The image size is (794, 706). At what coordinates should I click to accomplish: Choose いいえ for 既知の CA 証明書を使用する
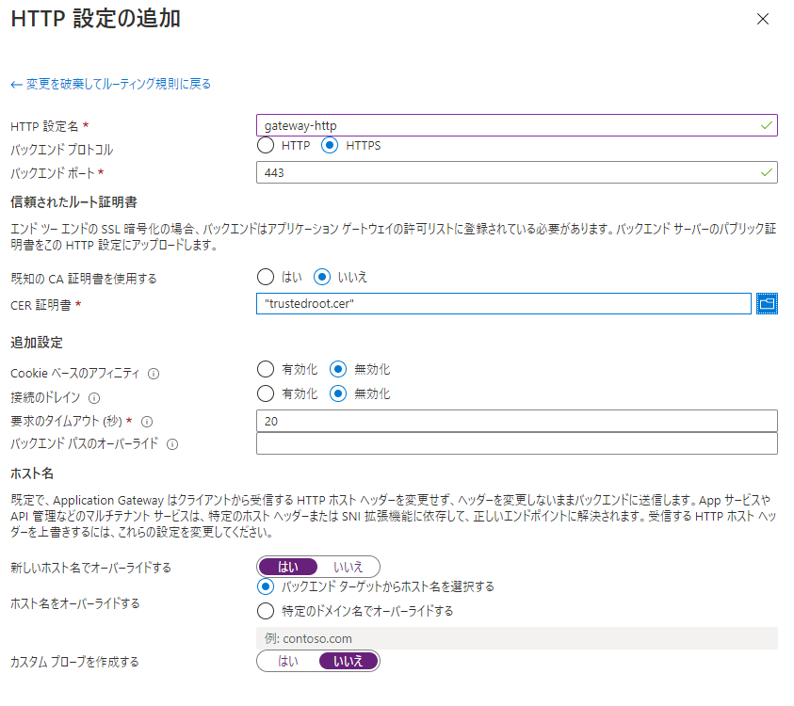coord(321,277)
